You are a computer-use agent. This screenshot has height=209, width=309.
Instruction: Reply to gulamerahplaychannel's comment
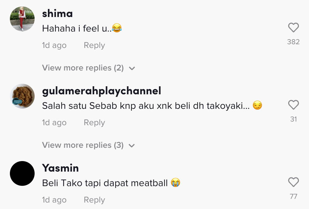(94, 123)
